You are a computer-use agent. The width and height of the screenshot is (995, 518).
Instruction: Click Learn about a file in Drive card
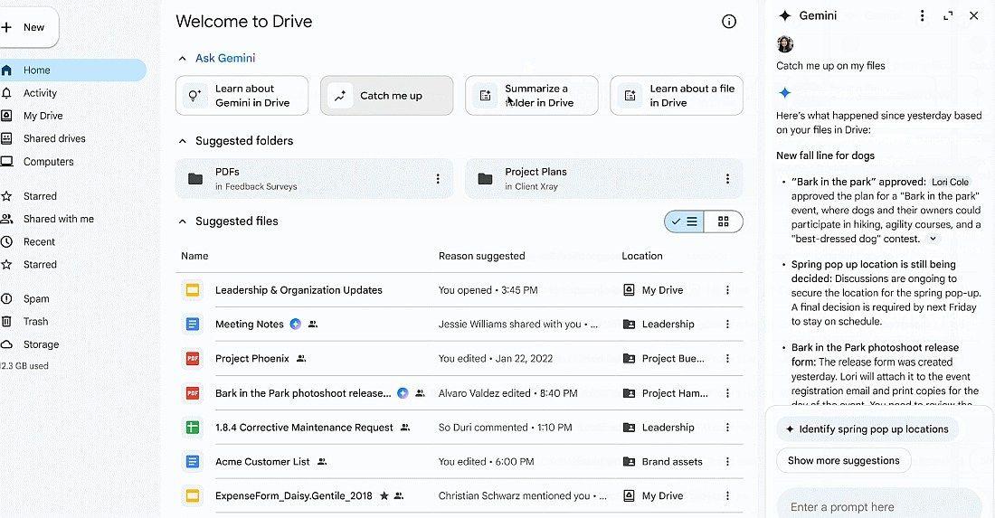[x=677, y=96]
